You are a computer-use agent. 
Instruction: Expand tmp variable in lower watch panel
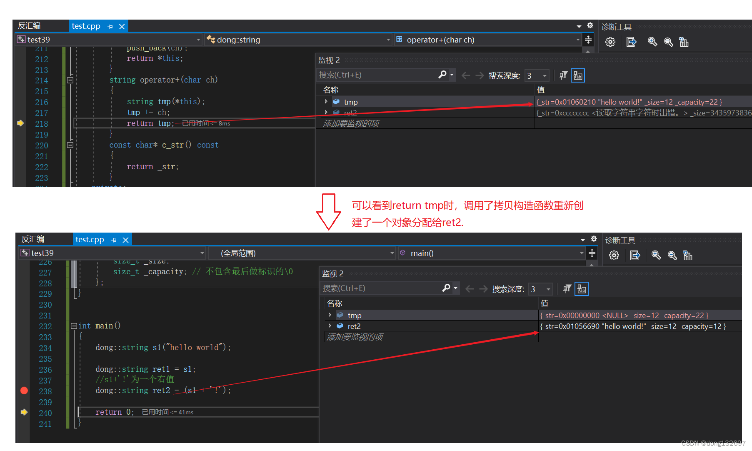point(330,315)
